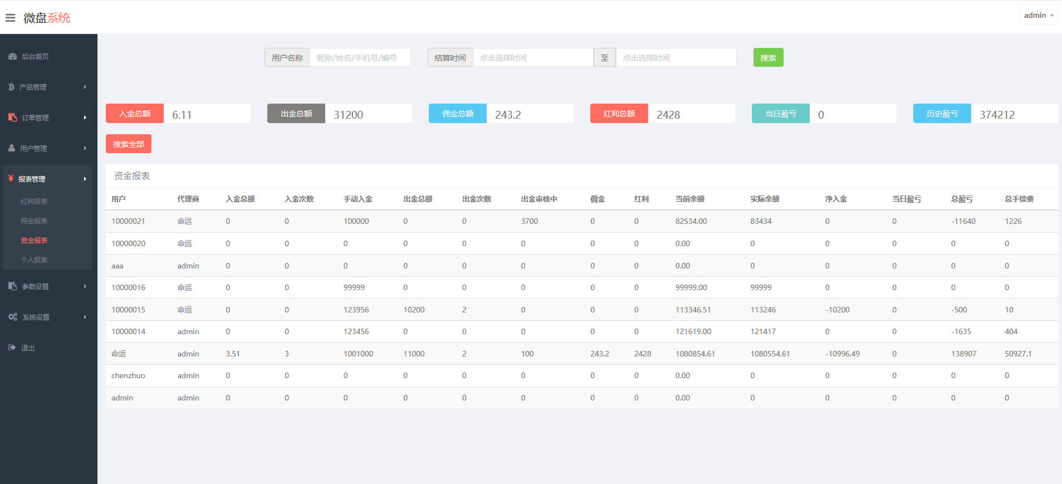Open the 个人报表 submenu item
The image size is (1062, 484).
click(x=34, y=260)
